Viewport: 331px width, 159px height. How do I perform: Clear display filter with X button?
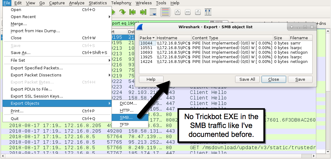pos(212,23)
